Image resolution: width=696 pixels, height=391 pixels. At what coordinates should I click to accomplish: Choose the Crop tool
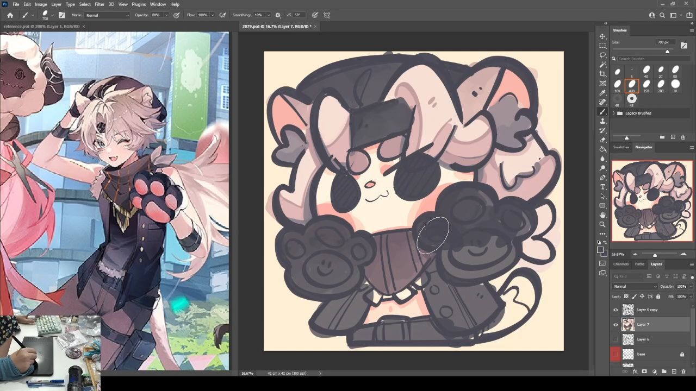click(x=602, y=74)
